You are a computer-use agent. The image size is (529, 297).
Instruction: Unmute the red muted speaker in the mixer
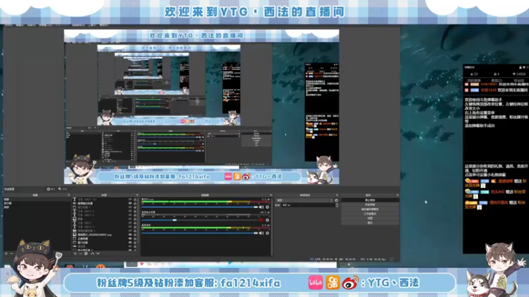point(261,220)
